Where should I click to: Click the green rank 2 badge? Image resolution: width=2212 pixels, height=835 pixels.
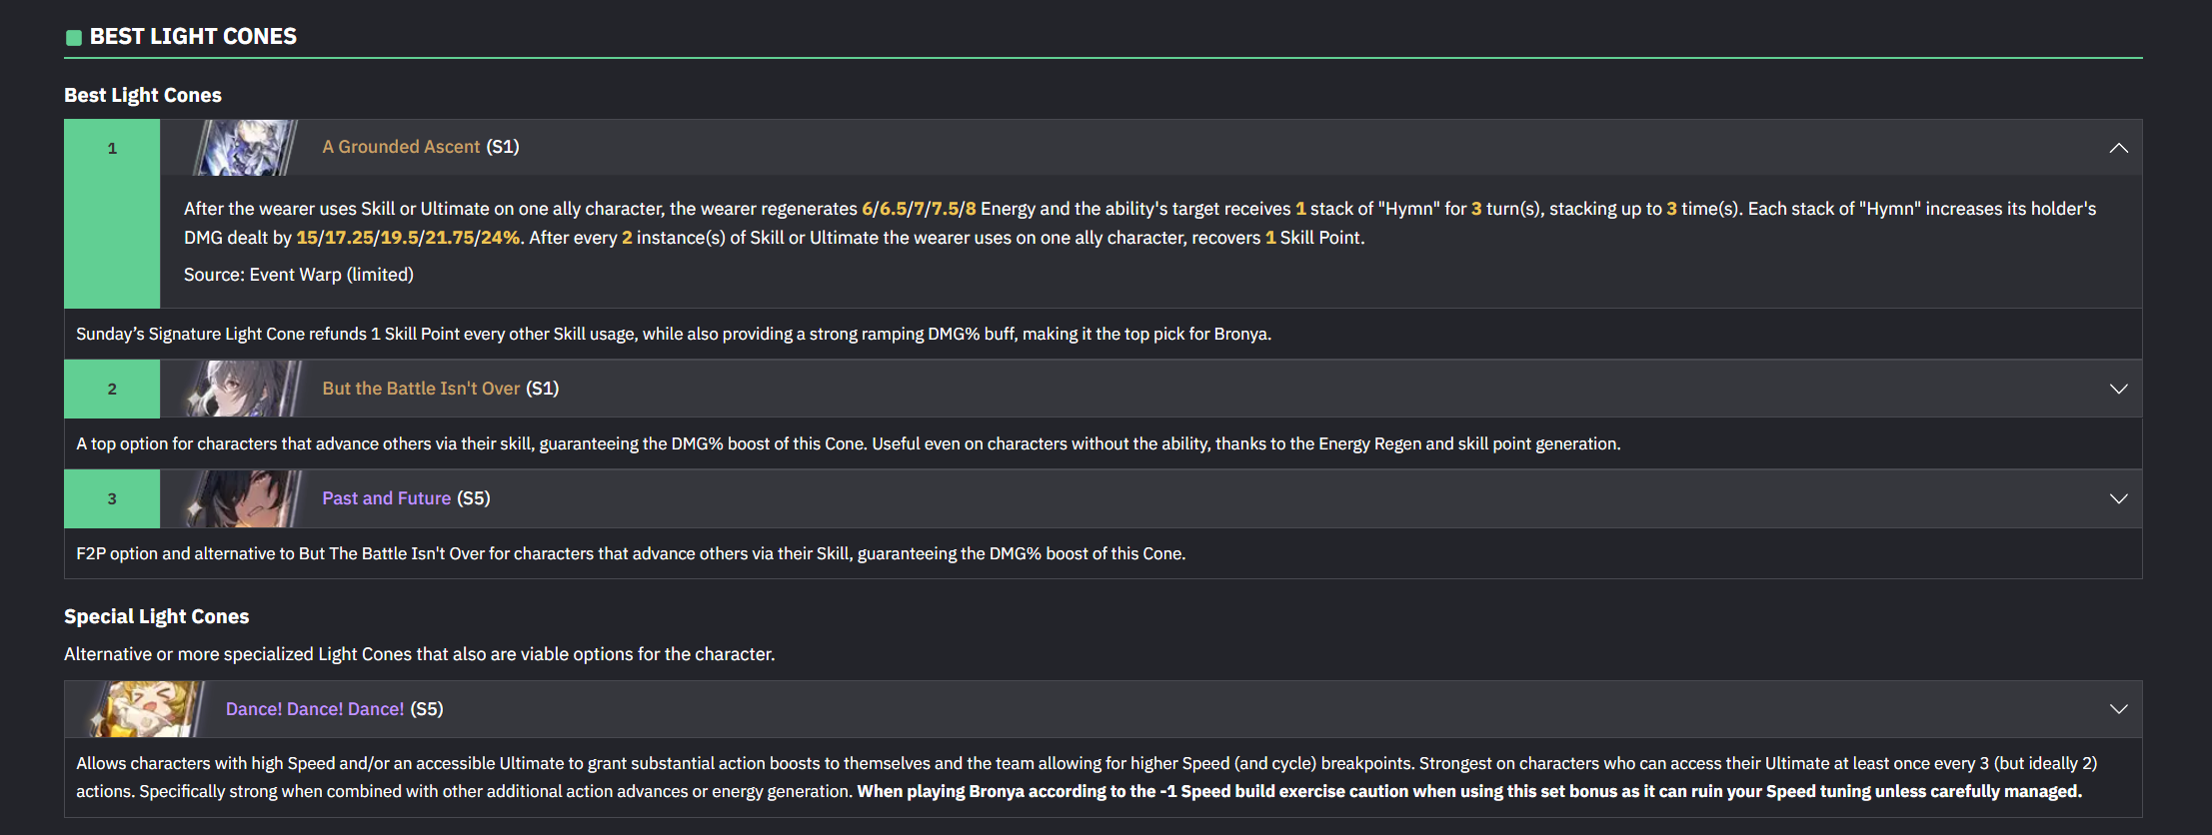[112, 389]
